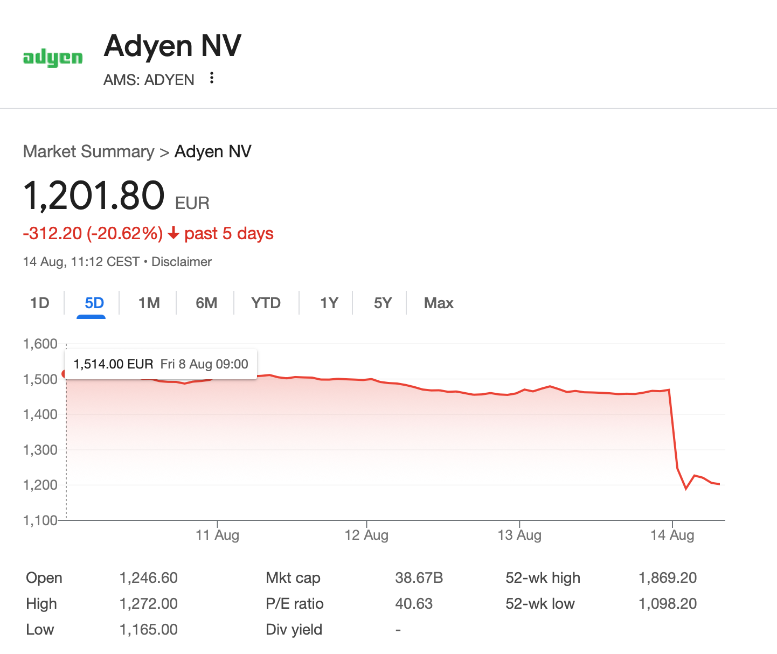Show the YTD chart range
This screenshot has width=777, height=654.
coord(266,303)
